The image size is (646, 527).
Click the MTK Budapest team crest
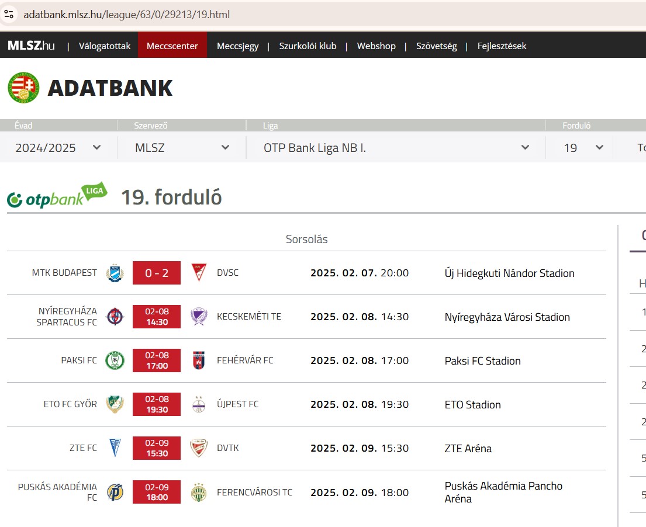tap(115, 273)
